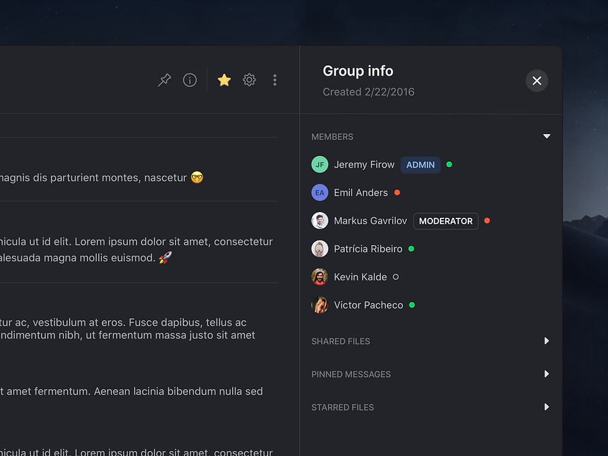
Task: Click the red status dot beside Emil Anders
Action: (397, 192)
